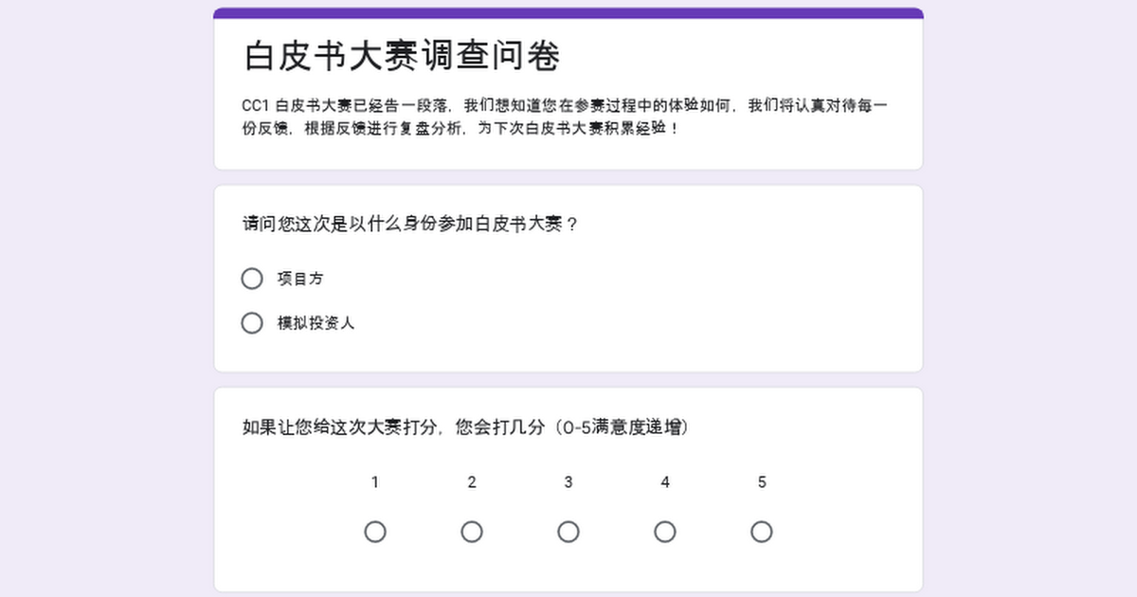The width and height of the screenshot is (1137, 597).
Task: Click the 模拟投资人 option label text
Action: [316, 323]
